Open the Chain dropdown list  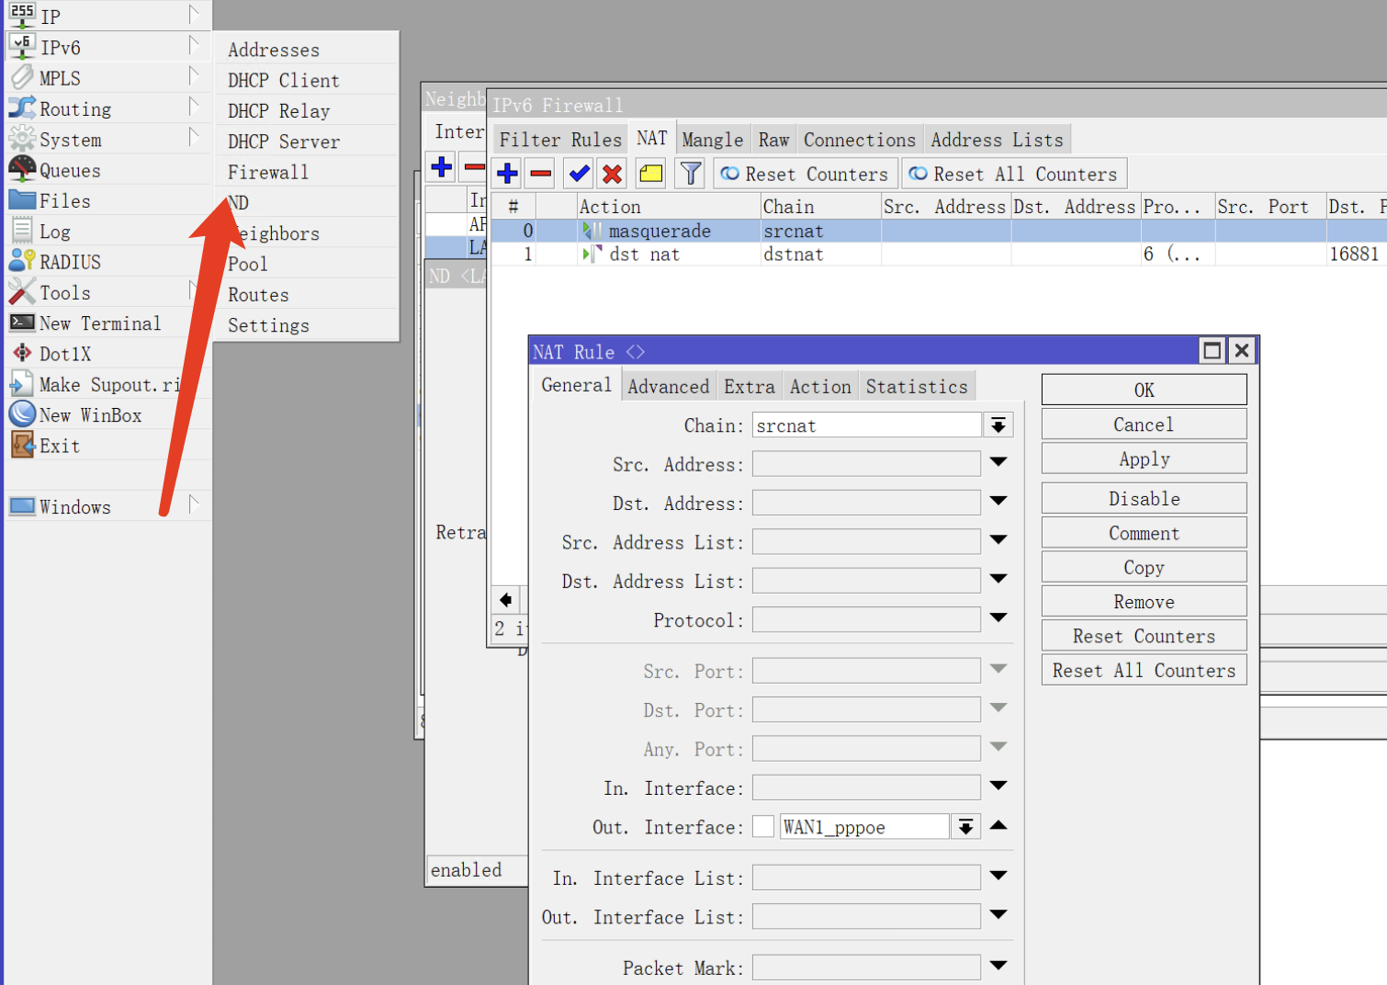tap(998, 425)
